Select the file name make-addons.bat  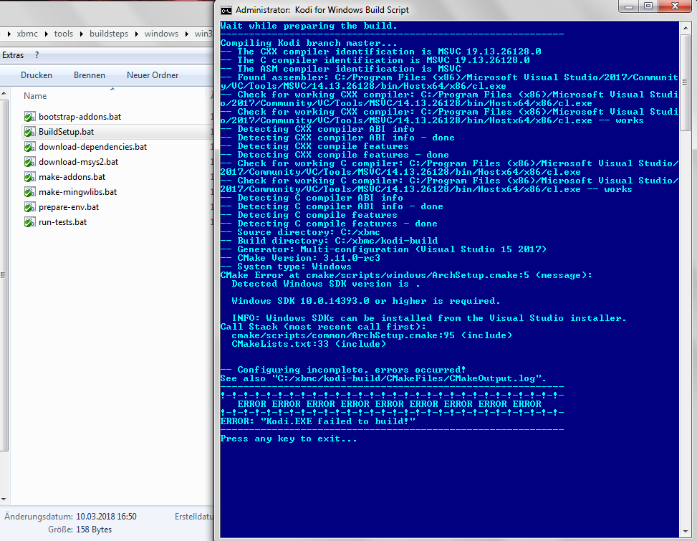(72, 178)
